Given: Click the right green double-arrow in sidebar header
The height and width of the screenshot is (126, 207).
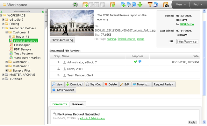Looking at the screenshot, I should tap(43, 11).
